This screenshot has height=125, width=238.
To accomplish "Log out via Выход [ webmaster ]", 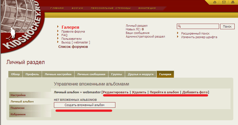I will tap(76, 42).
